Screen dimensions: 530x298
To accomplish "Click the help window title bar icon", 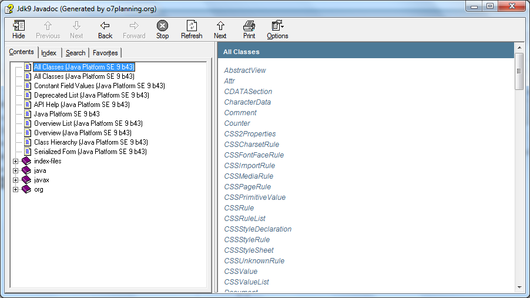I will (9, 8).
